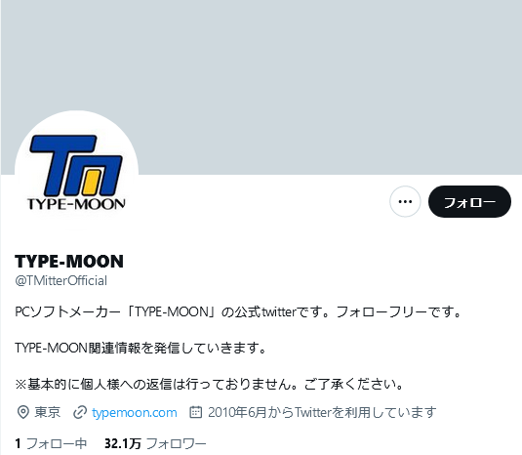The width and height of the screenshot is (522, 455).
Task: Click the bio note starting with ※基本的に
Action: pyautogui.click(x=209, y=384)
